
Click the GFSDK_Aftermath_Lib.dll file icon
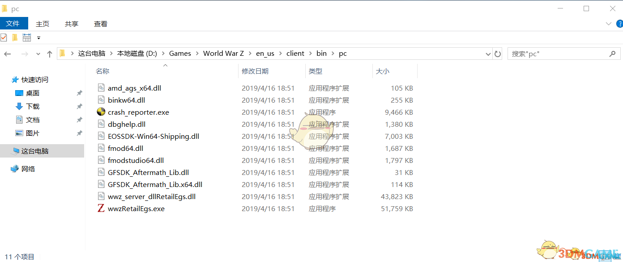click(x=101, y=172)
